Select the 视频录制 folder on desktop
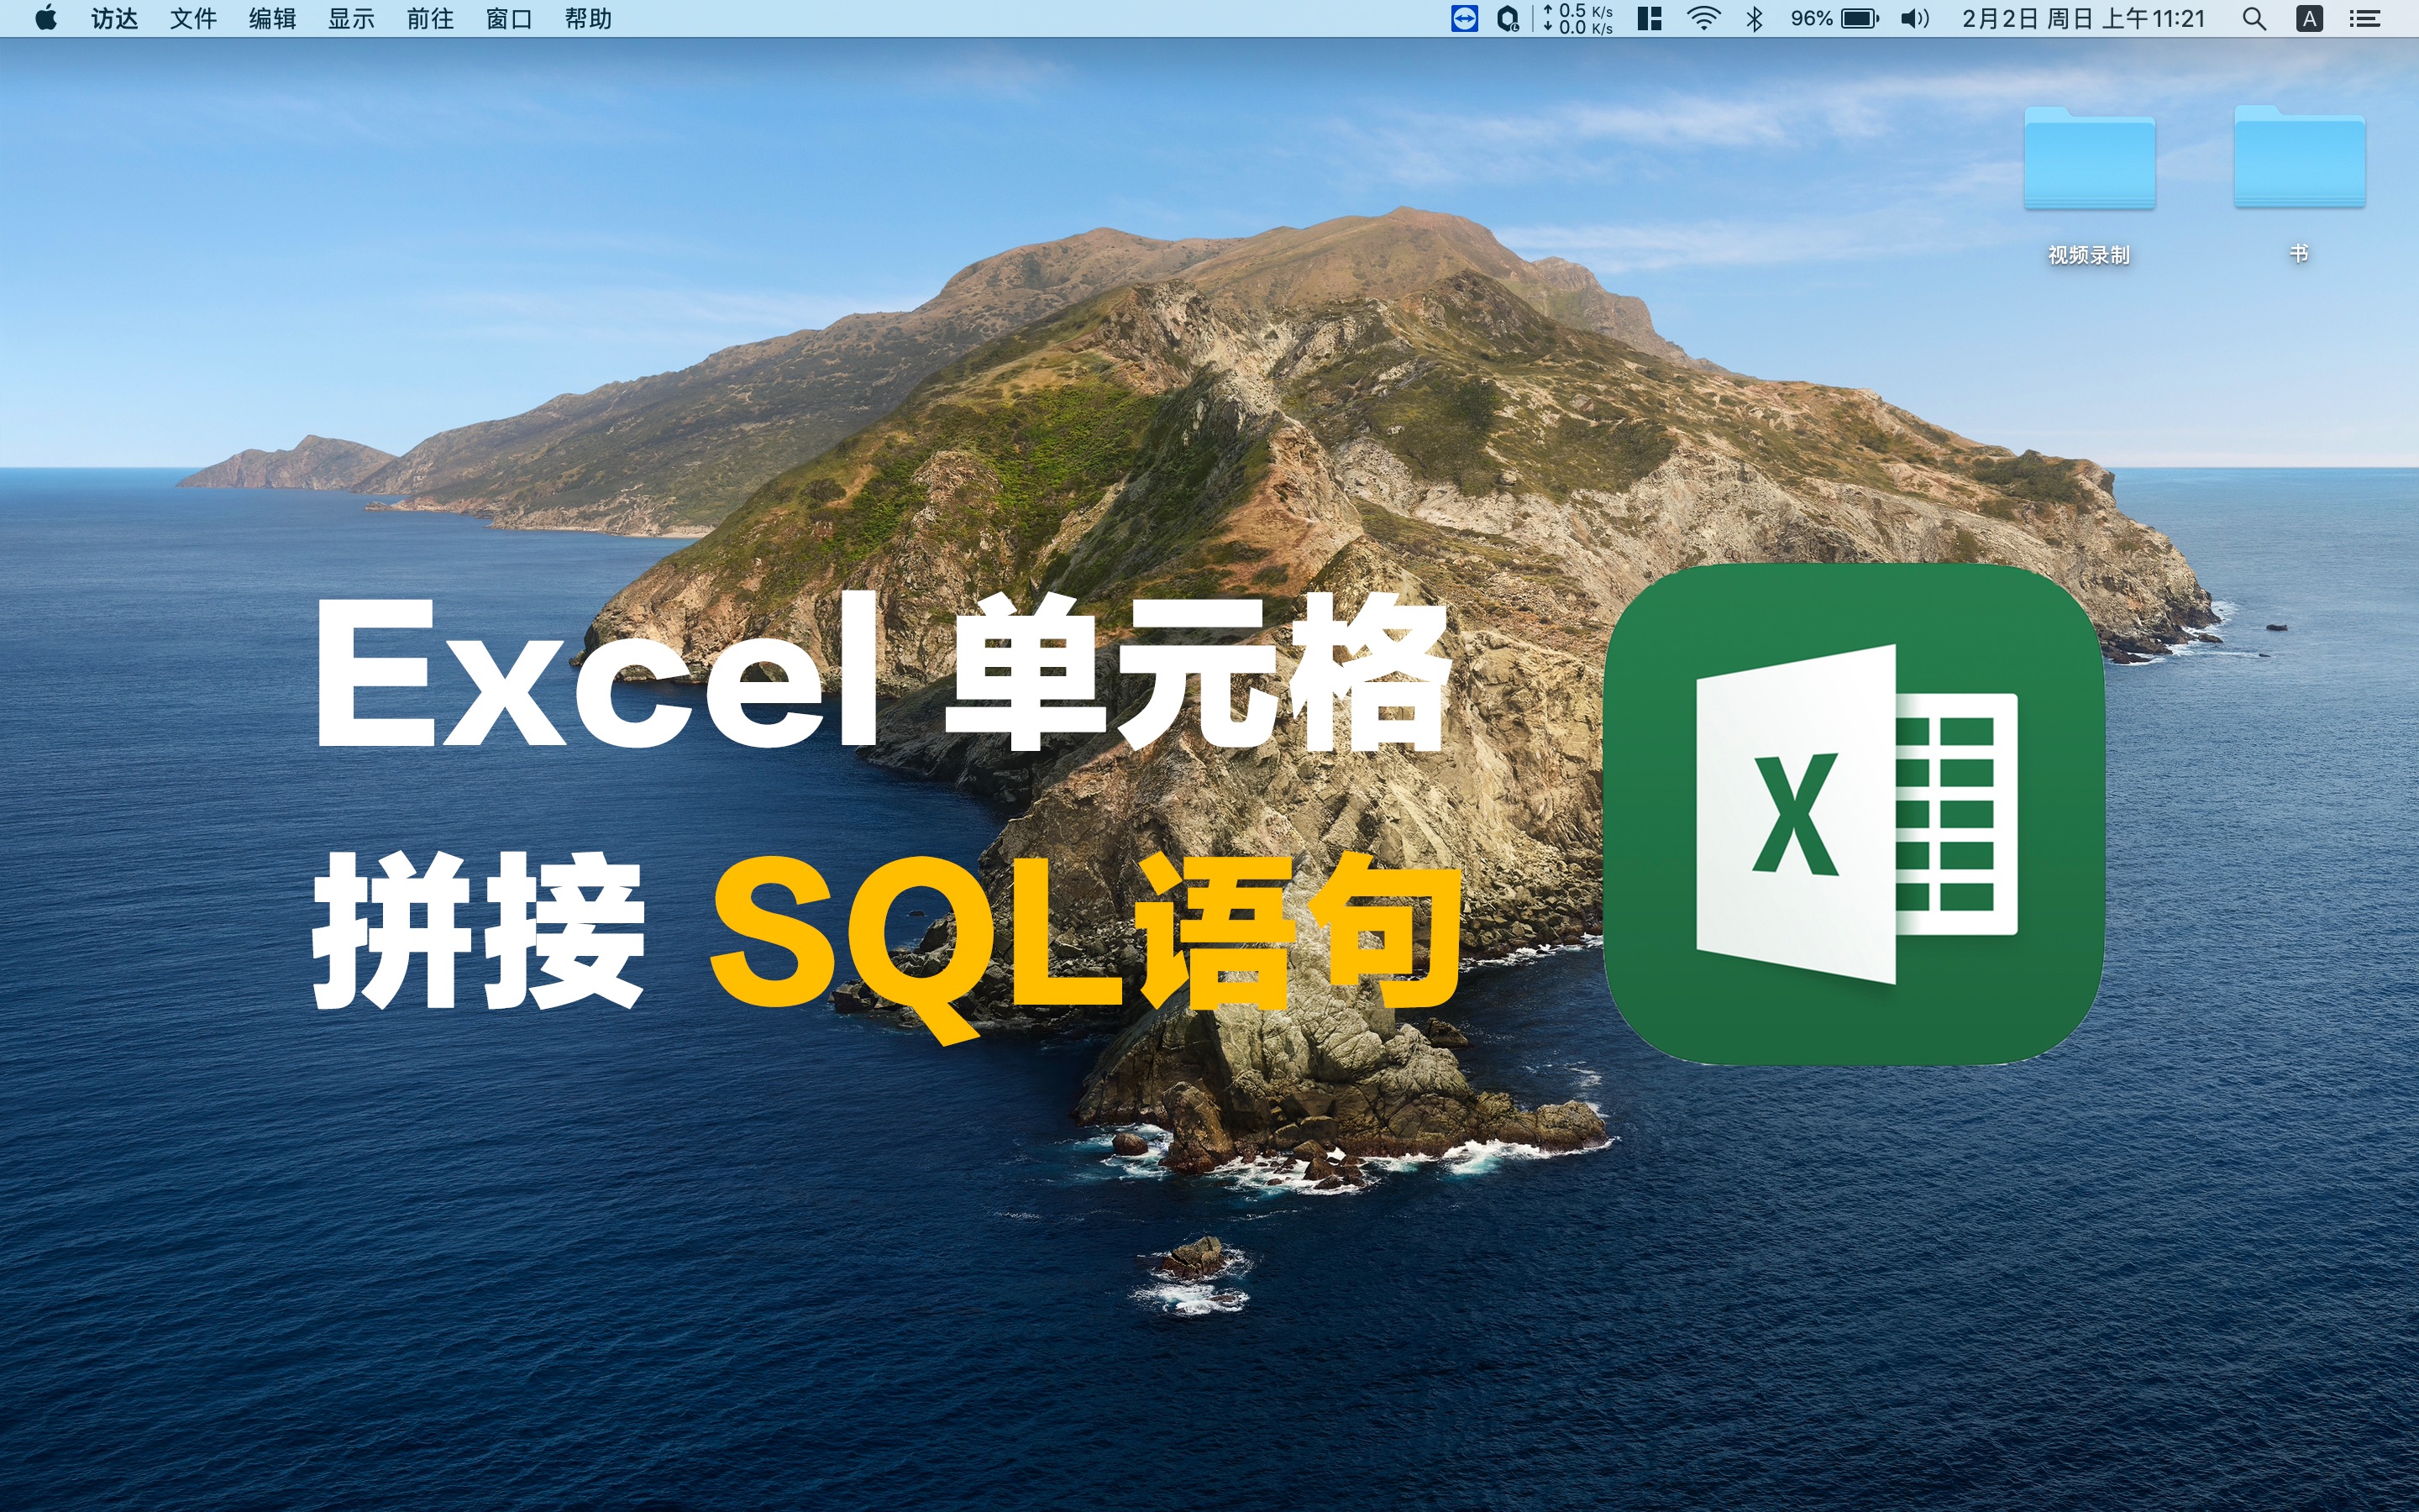This screenshot has width=2419, height=1512. [2089, 185]
